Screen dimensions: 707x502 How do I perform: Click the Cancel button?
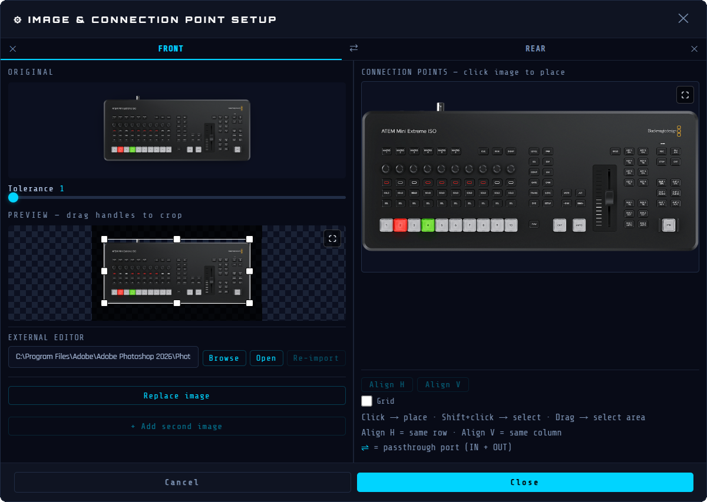[182, 482]
